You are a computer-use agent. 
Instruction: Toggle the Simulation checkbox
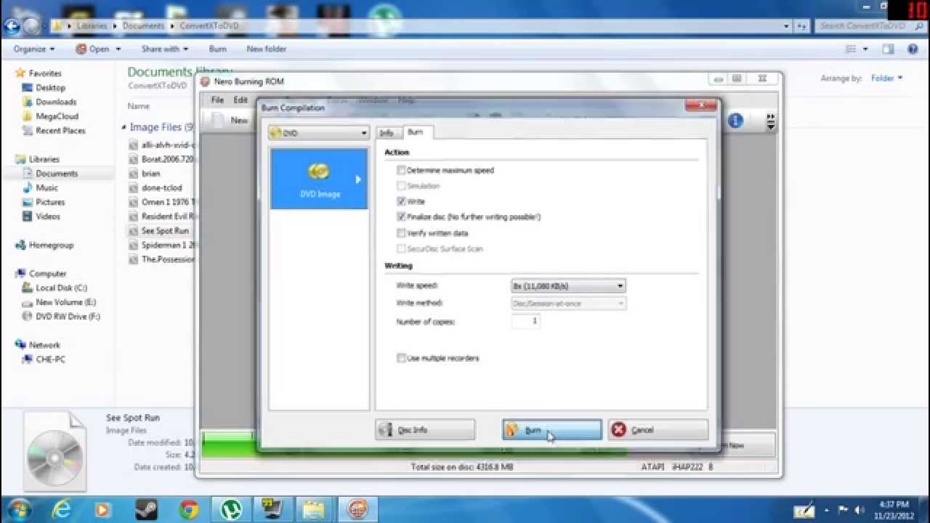(x=401, y=186)
